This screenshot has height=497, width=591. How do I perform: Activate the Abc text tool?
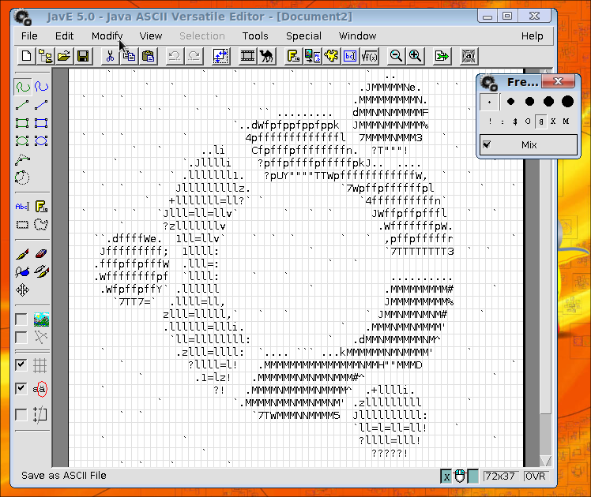tap(23, 207)
